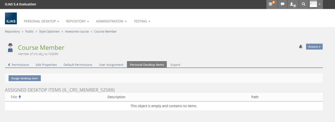Viewport: 335px width, 122px height.
Task: Open the Administration menu
Action: pyautogui.click(x=111, y=21)
